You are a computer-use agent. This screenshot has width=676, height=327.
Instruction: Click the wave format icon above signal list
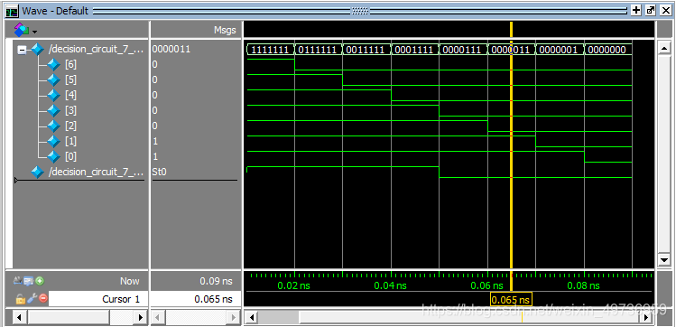click(21, 30)
